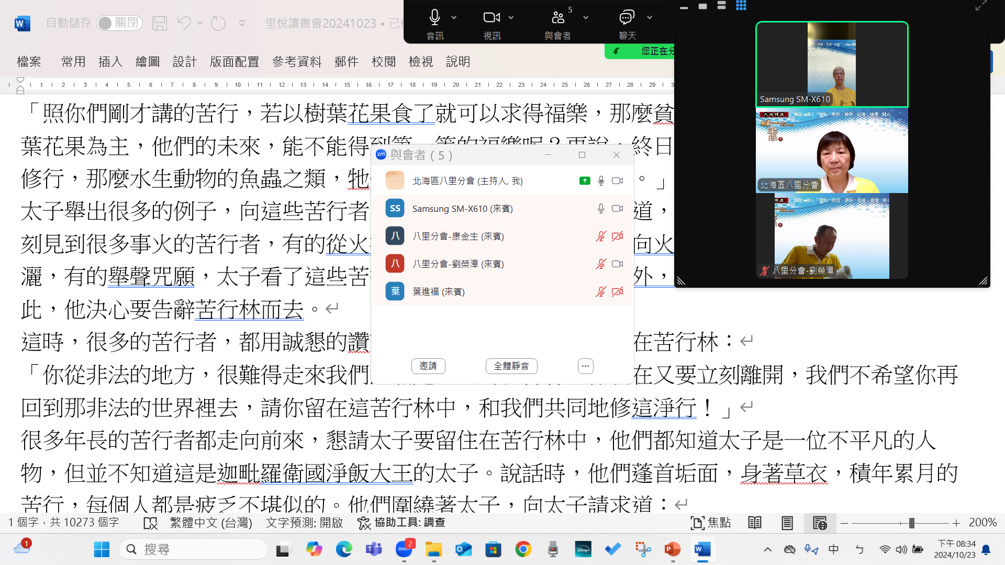Expand audio options arrow next to microphone
The image size is (1005, 565).
click(x=454, y=17)
